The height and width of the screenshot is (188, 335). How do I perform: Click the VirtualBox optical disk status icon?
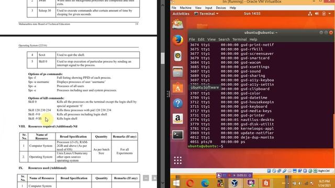[274, 171]
